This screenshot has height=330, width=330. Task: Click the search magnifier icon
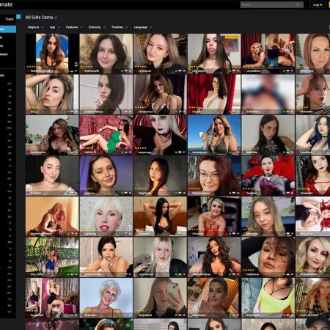point(298,4)
